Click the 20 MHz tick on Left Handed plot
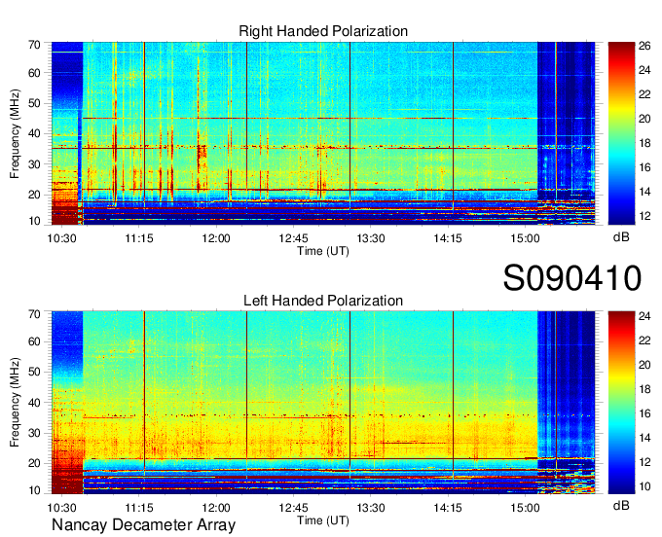This screenshot has height=537, width=662. coord(34,463)
